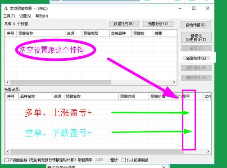
Task: Add a condition with 新增条件(A)
Action: click(x=196, y=58)
